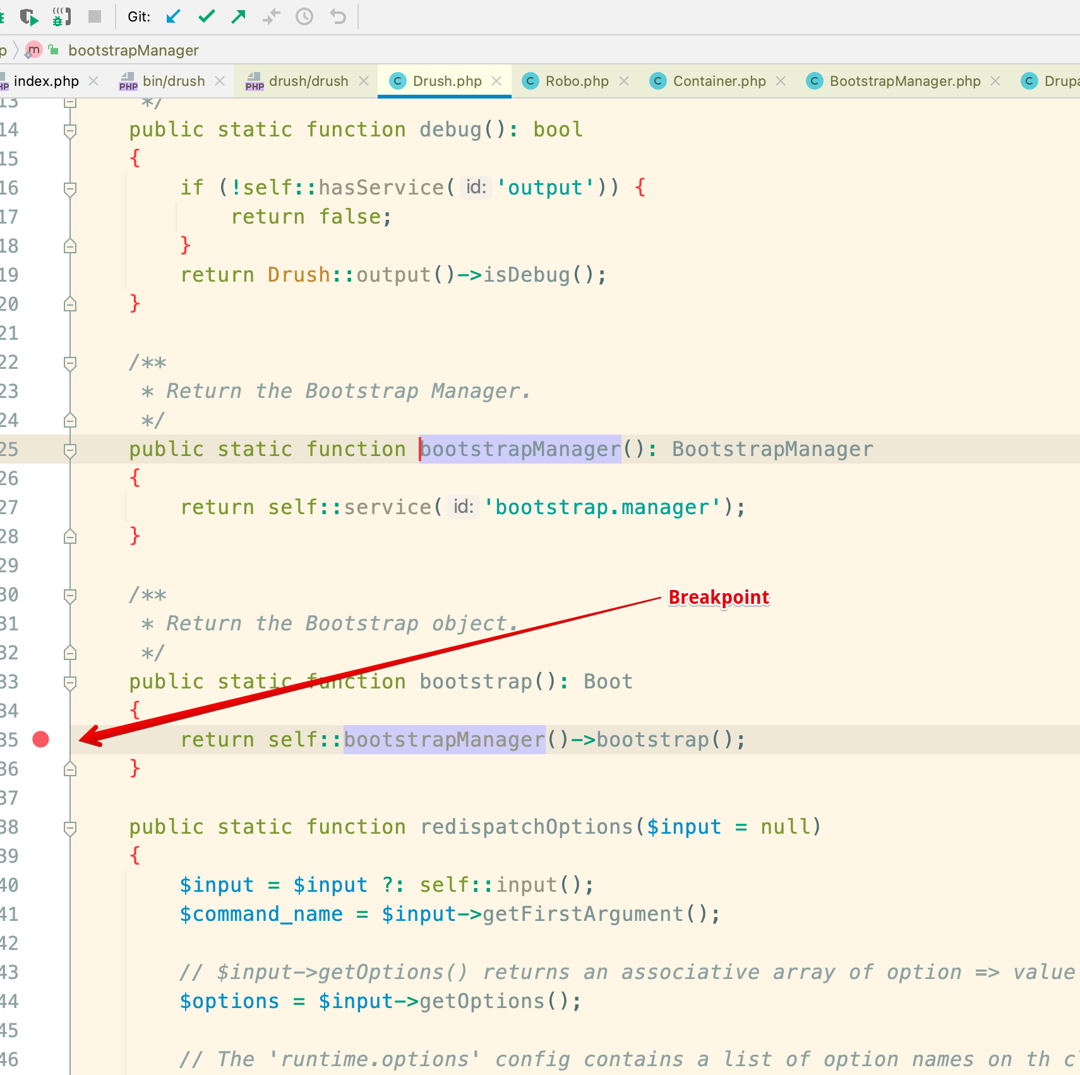Click the Stop process square icon
The width and height of the screenshot is (1080, 1075).
(x=95, y=16)
